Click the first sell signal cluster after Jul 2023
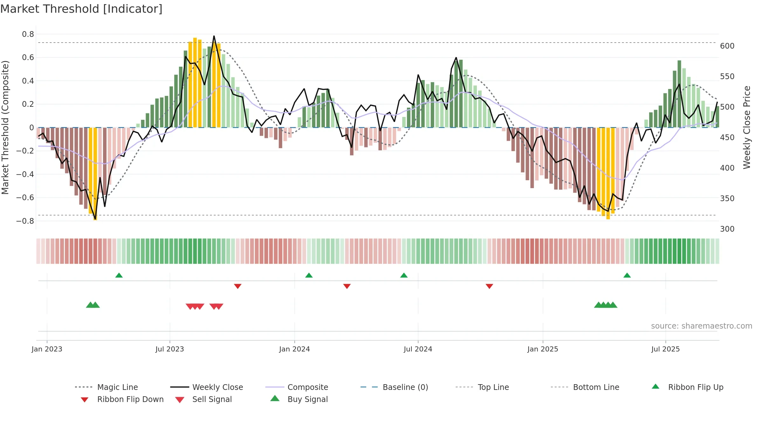The height and width of the screenshot is (429, 763). [195, 307]
